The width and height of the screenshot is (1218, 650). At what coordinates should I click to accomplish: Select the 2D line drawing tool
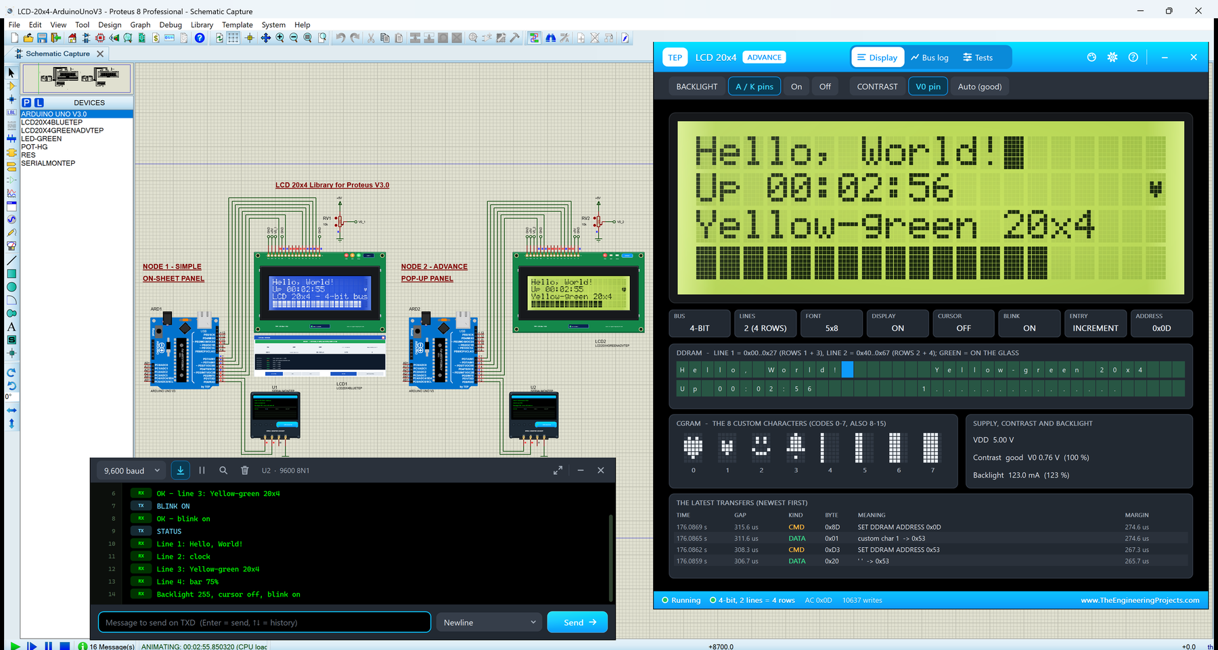[x=11, y=260]
